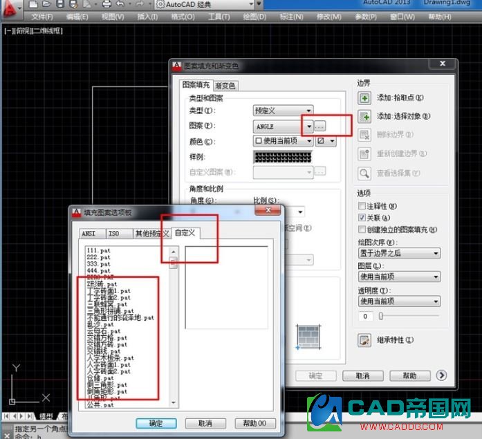This screenshot has height=439, width=482.
Task: Open the 颜色 使用当前项 dropdown
Action: 283,141
